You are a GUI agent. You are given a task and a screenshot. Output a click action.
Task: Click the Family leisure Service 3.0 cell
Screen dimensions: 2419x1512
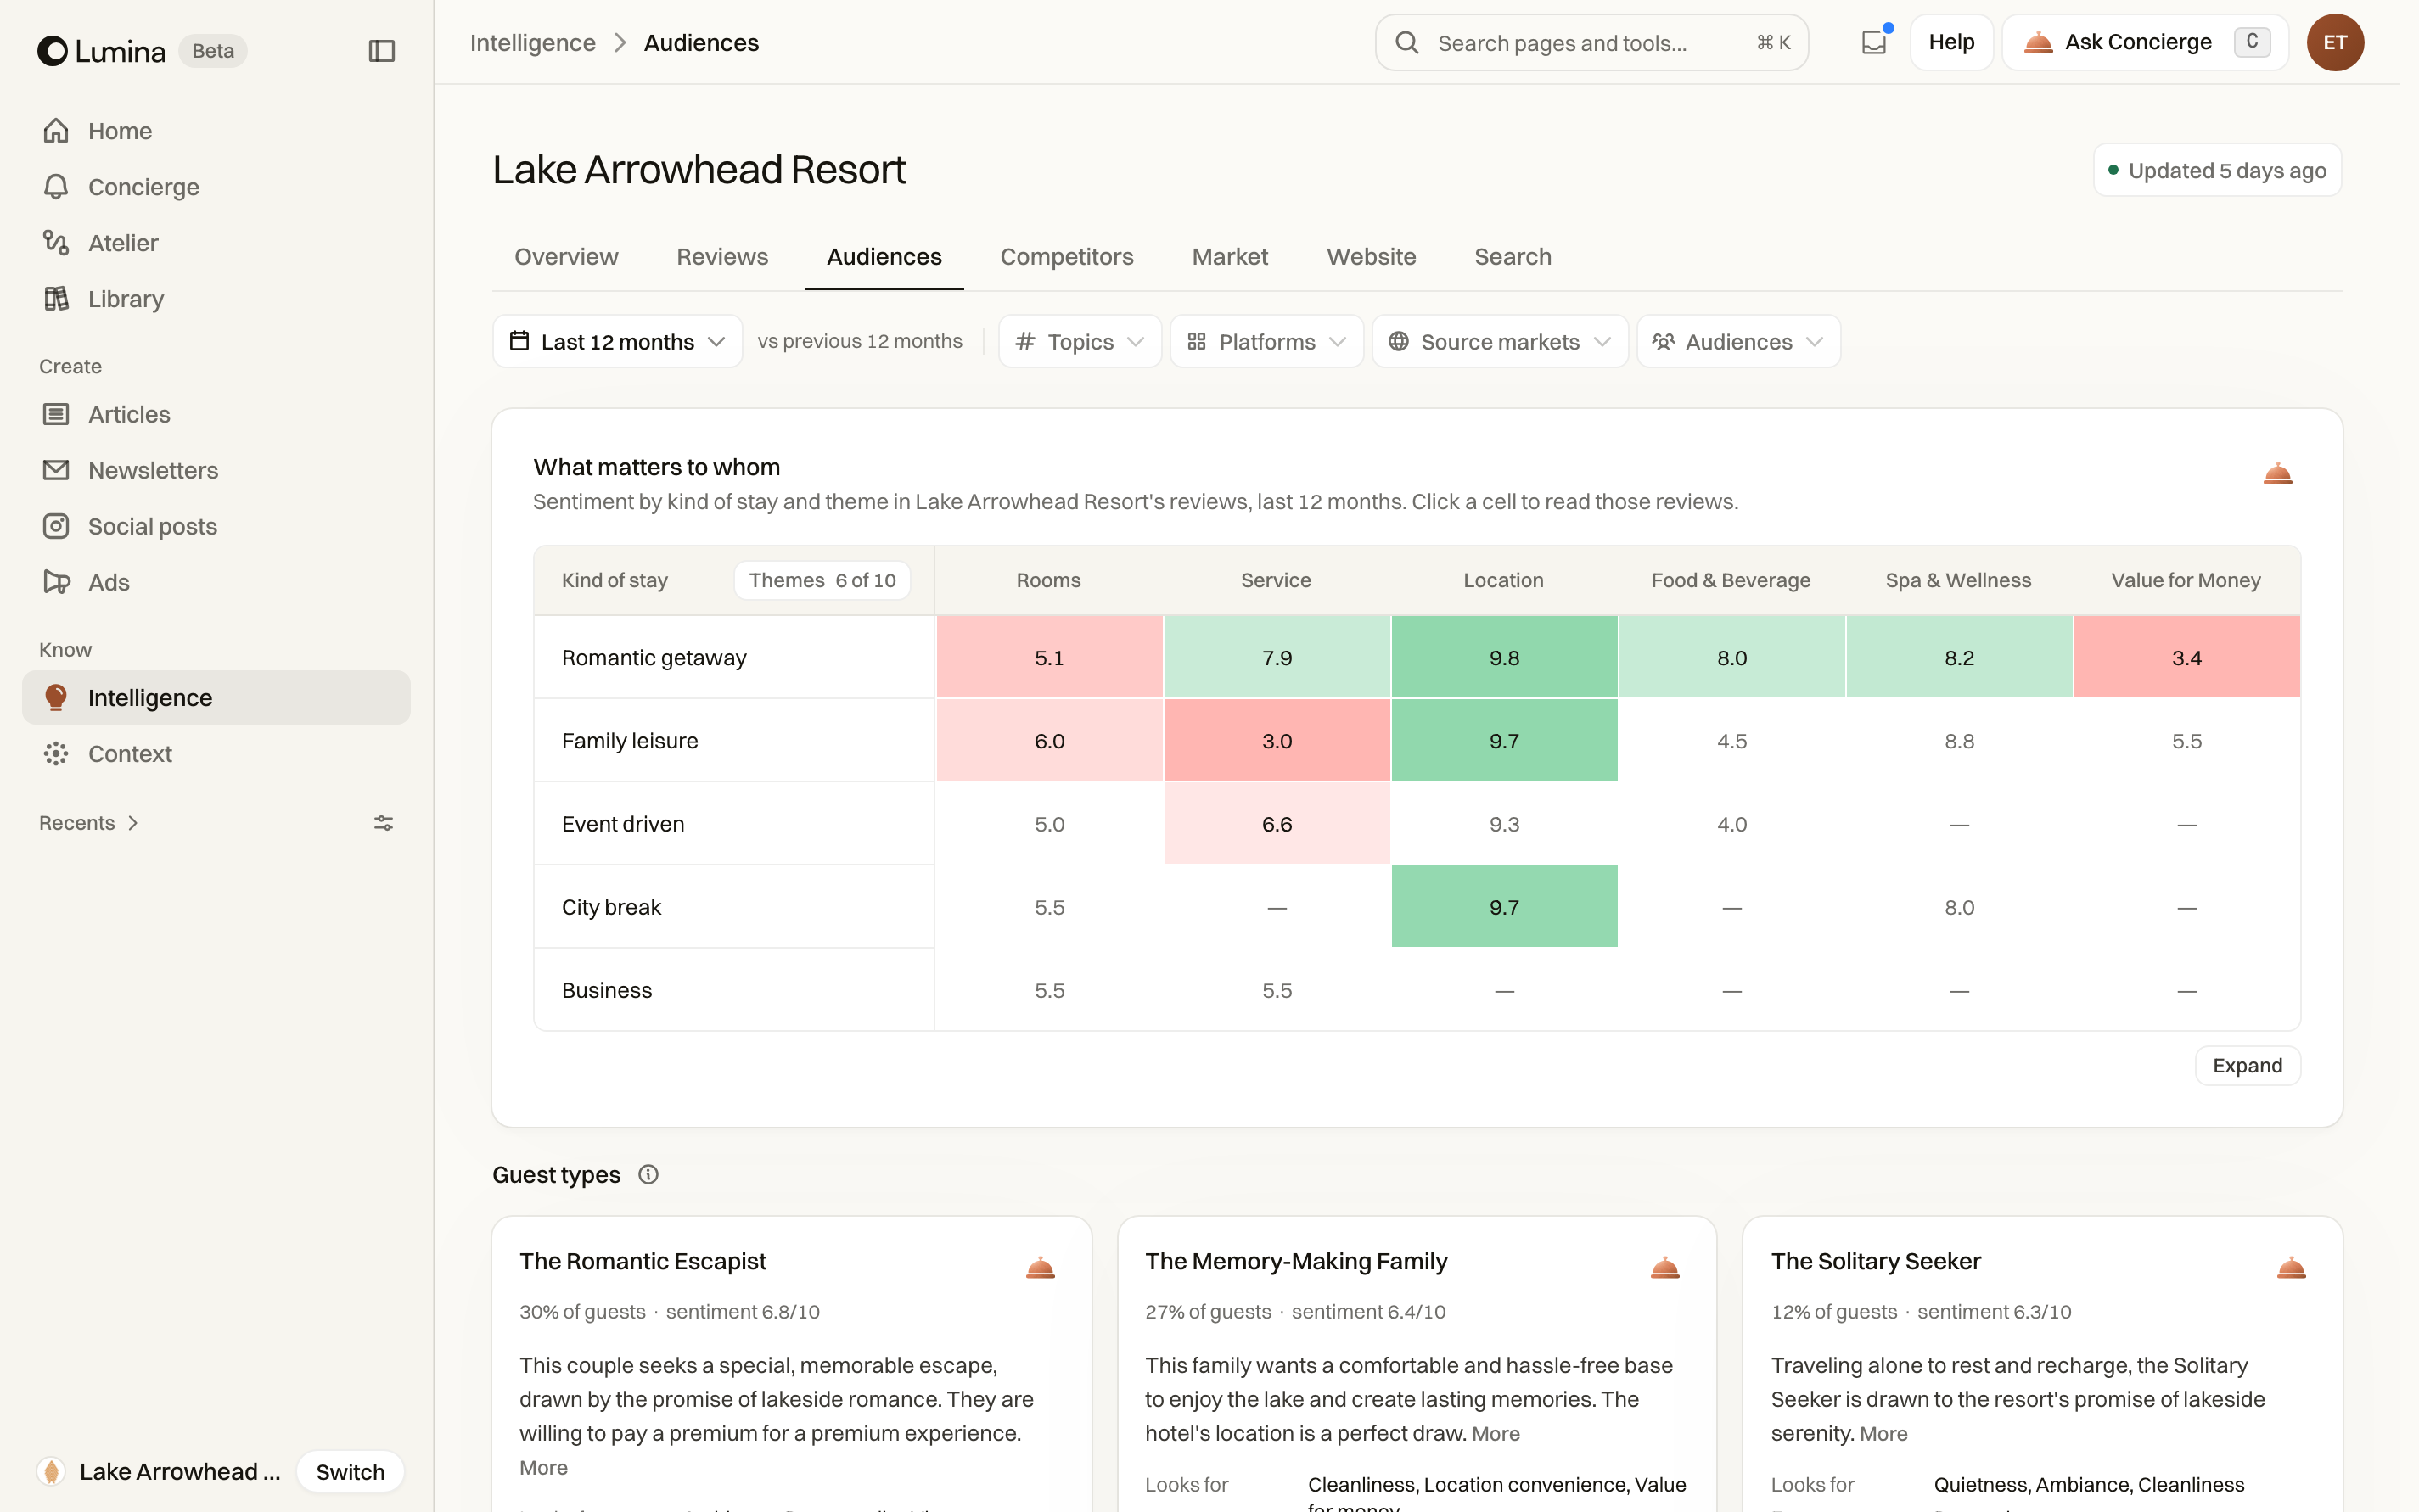click(x=1277, y=740)
